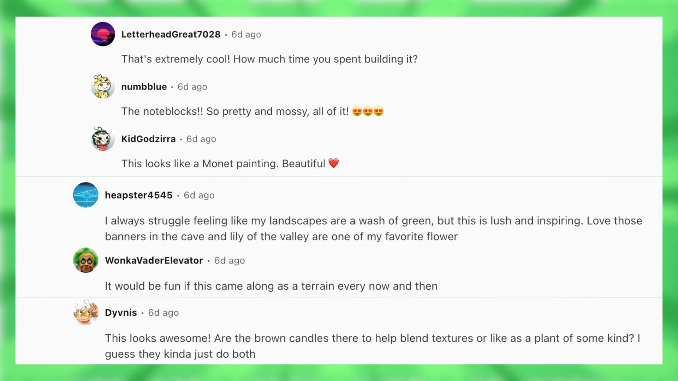Image resolution: width=678 pixels, height=381 pixels.
Task: Click heapster4545's blue waveform avatar
Action: click(x=85, y=195)
